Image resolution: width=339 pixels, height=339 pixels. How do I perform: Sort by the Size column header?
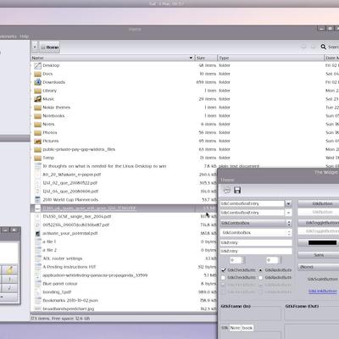pos(207,58)
